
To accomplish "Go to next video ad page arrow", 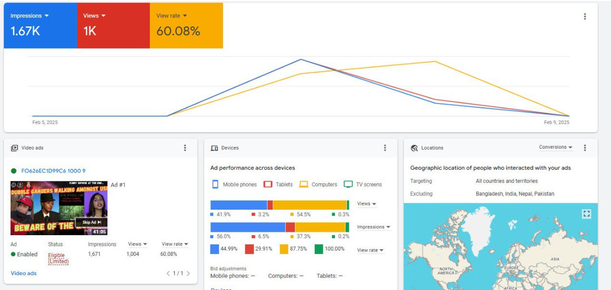I will (x=188, y=274).
